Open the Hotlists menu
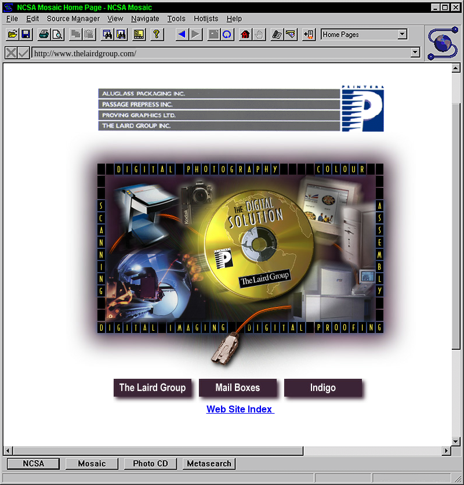 pos(206,19)
